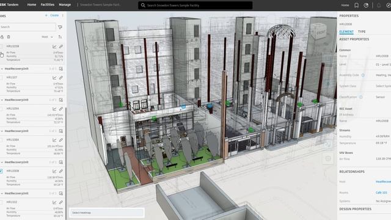This screenshot has height=220, width=391.
Task: Tick the checkbox for HRU109A
Action: 1,109
